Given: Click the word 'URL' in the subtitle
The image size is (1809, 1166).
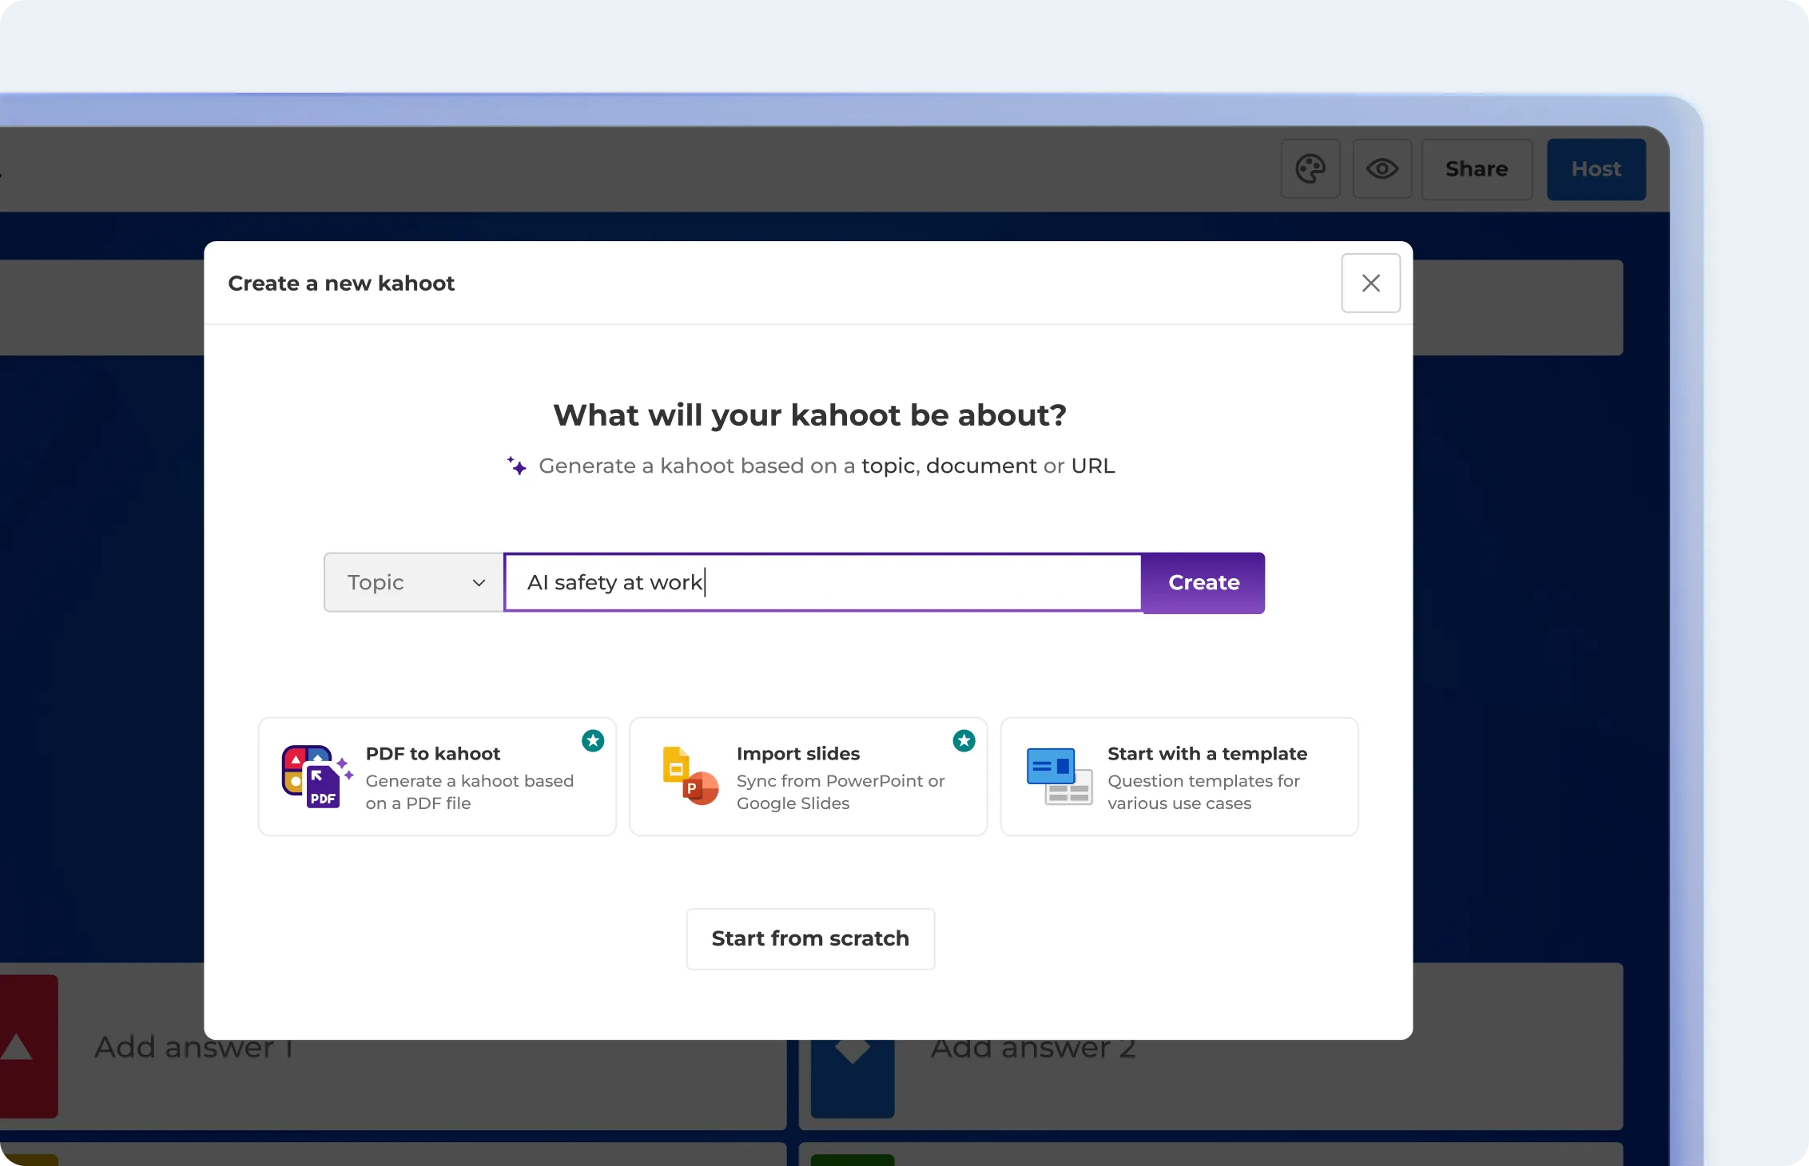Looking at the screenshot, I should (x=1093, y=466).
